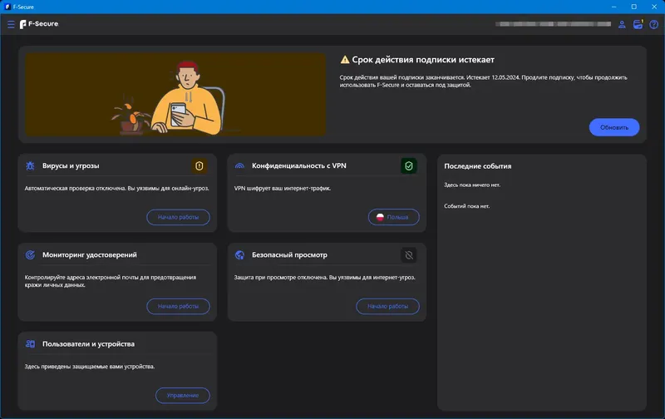Click the Здесь приведены защищаемые устройства text

tap(90, 367)
